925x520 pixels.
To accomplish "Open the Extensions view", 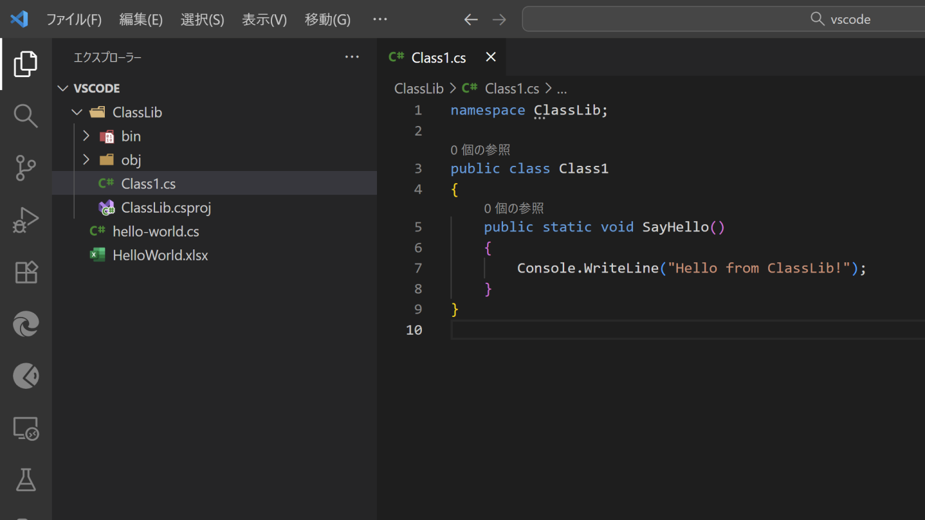I will pos(26,272).
